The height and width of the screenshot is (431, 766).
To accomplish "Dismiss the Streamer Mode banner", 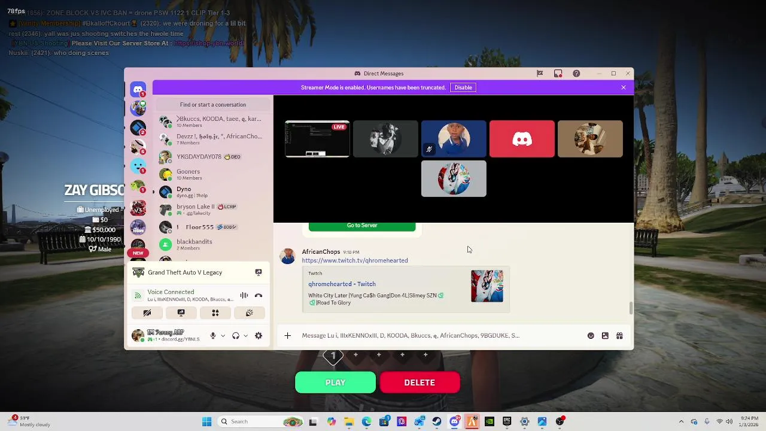I will [624, 87].
